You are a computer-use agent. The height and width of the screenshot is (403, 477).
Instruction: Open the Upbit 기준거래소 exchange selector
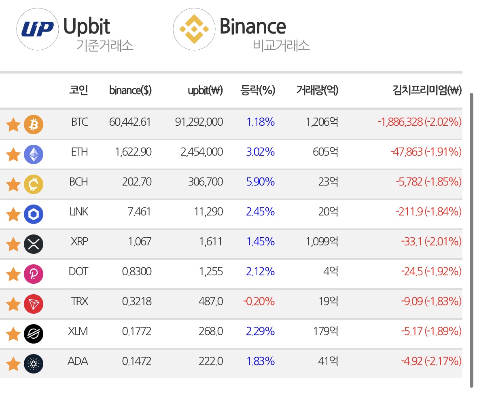(x=75, y=30)
